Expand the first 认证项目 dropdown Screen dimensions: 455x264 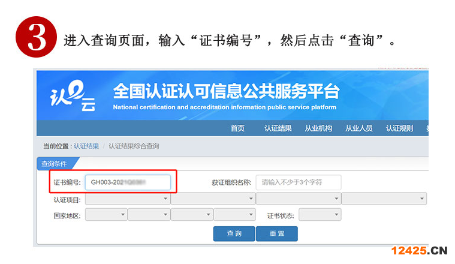coord(128,199)
